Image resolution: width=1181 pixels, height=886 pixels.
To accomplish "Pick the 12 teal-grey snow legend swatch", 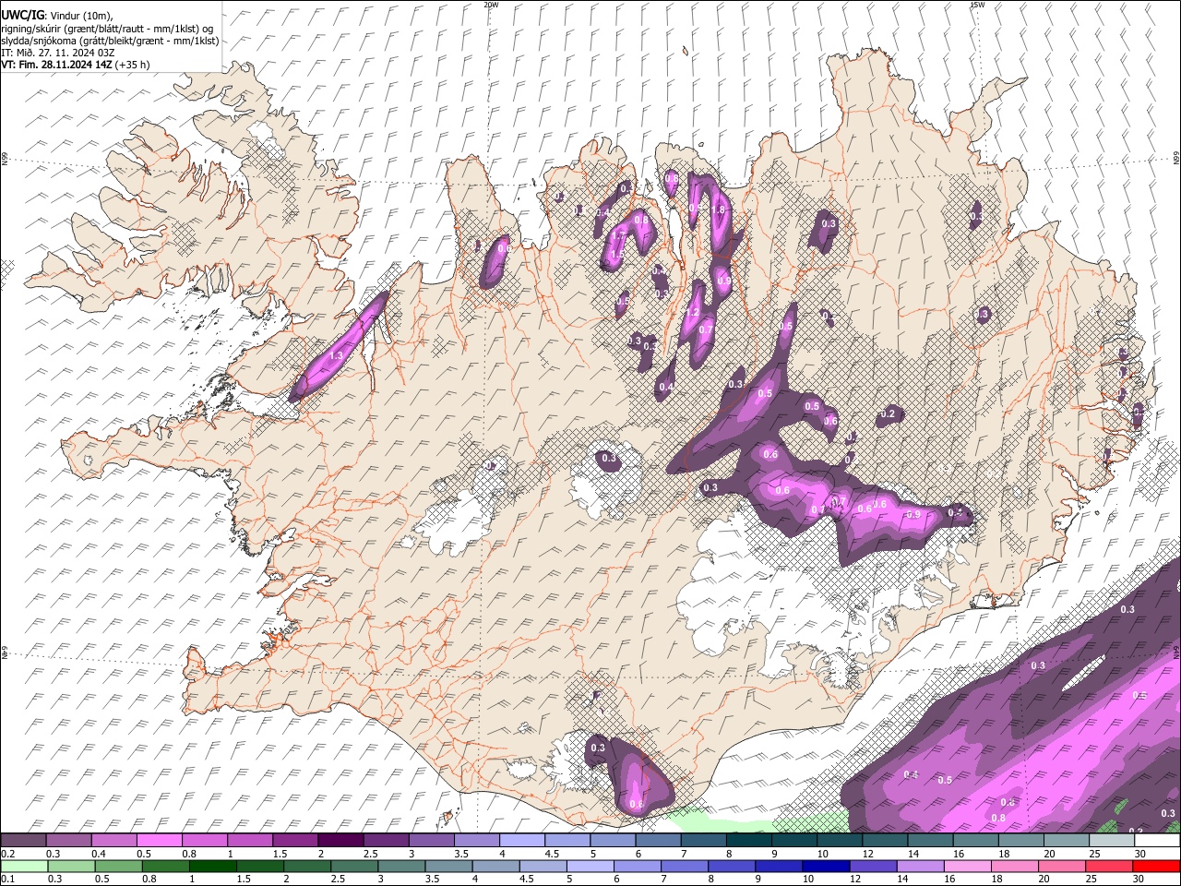I will [883, 841].
